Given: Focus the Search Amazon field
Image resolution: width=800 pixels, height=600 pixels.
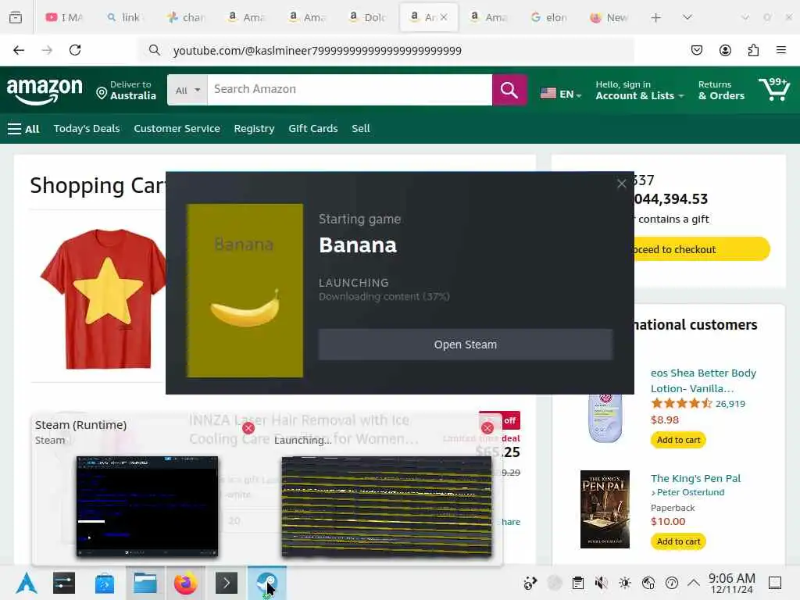Looking at the screenshot, I should [x=349, y=90].
